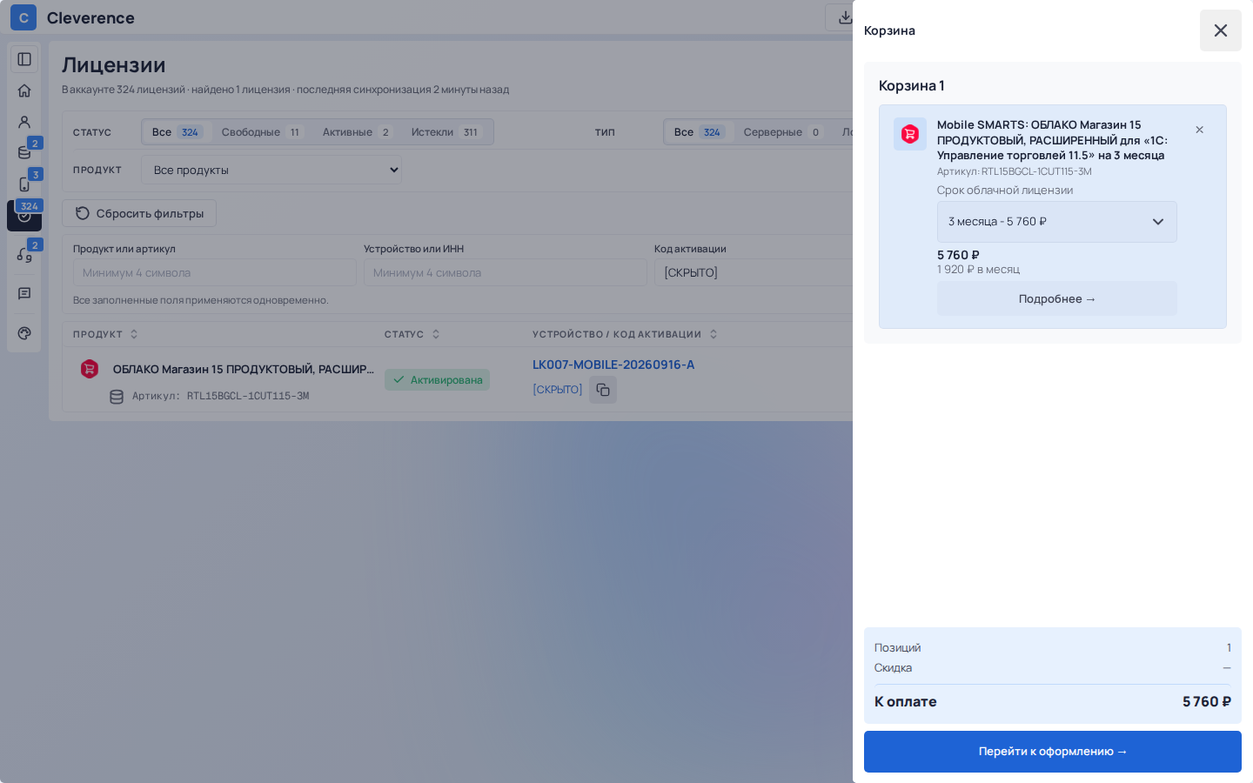This screenshot has height=783, width=1253.
Task: Click the red product icon in cart item
Action: (x=909, y=134)
